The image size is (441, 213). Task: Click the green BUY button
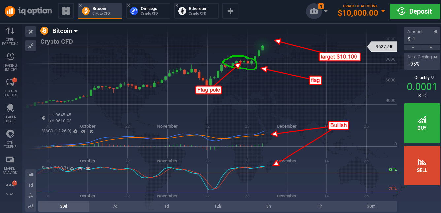[422, 123]
